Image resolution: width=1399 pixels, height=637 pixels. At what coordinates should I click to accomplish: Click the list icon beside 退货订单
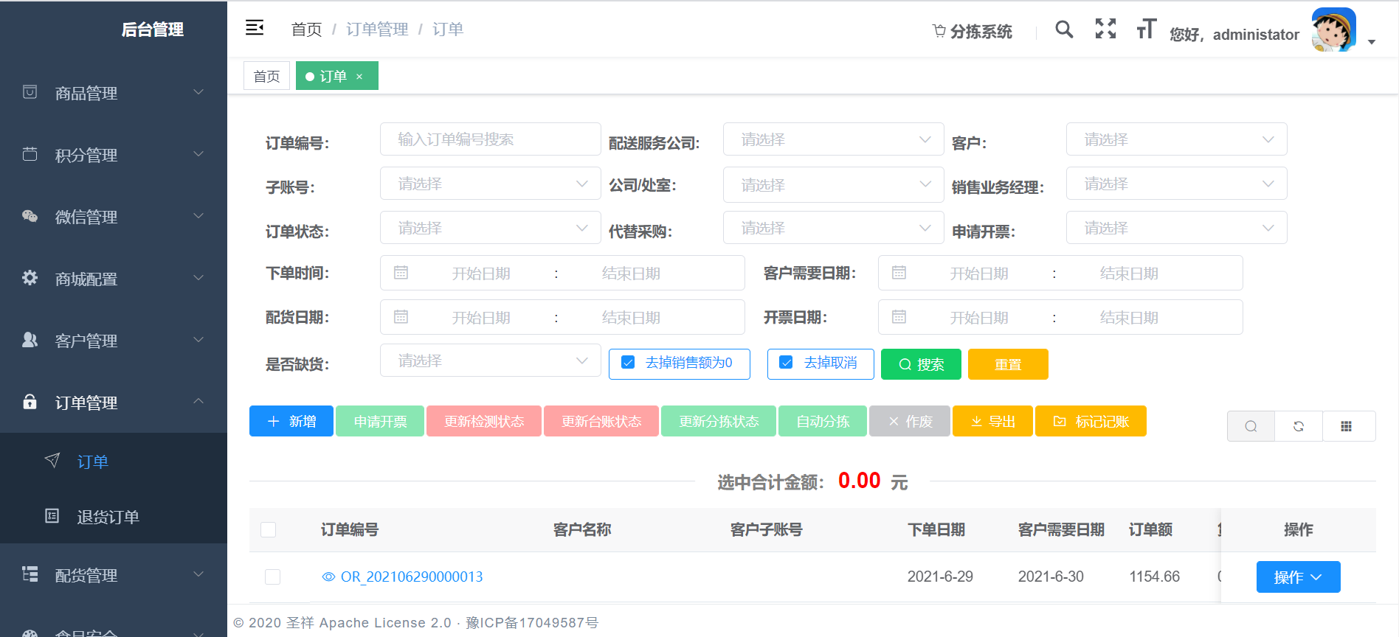(x=52, y=516)
